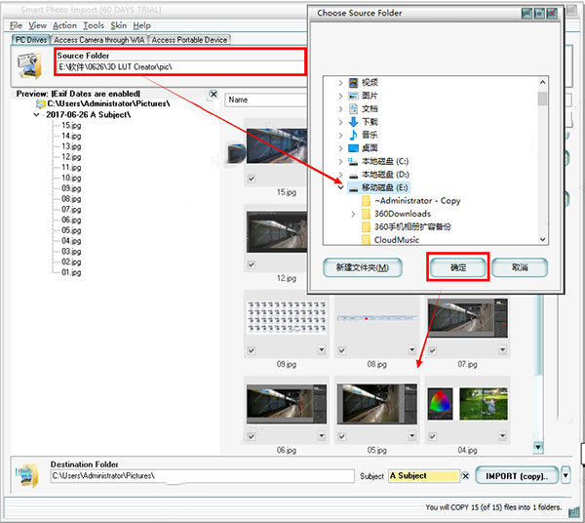This screenshot has width=585, height=523.
Task: Open the Help menu
Action: tap(141, 25)
